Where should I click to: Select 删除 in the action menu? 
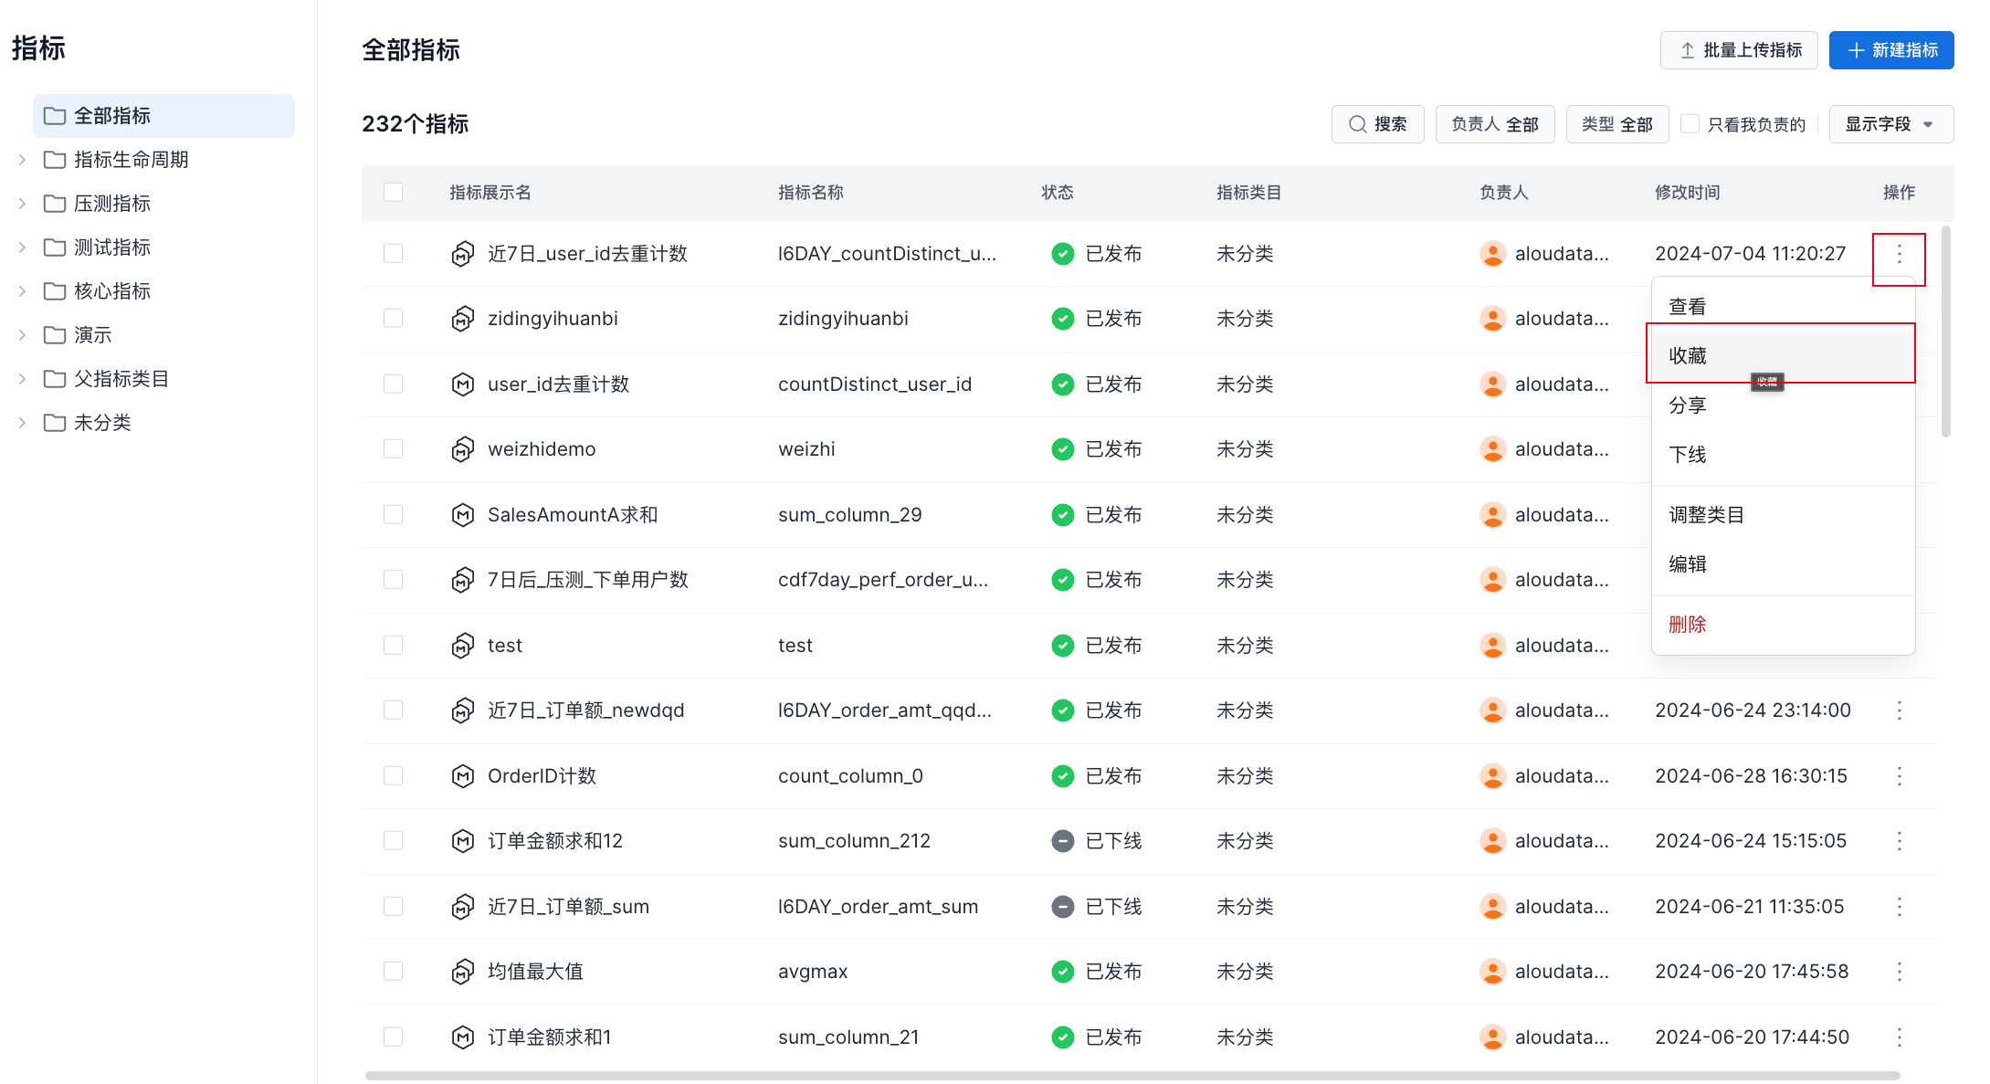tap(1688, 625)
